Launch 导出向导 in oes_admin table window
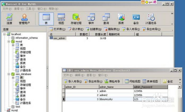Screen dimensions: 185x112 click(x=93, y=81)
